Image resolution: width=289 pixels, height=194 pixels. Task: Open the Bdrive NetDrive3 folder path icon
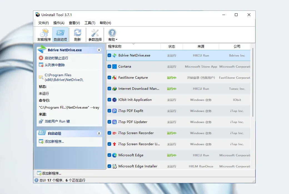click(41, 77)
